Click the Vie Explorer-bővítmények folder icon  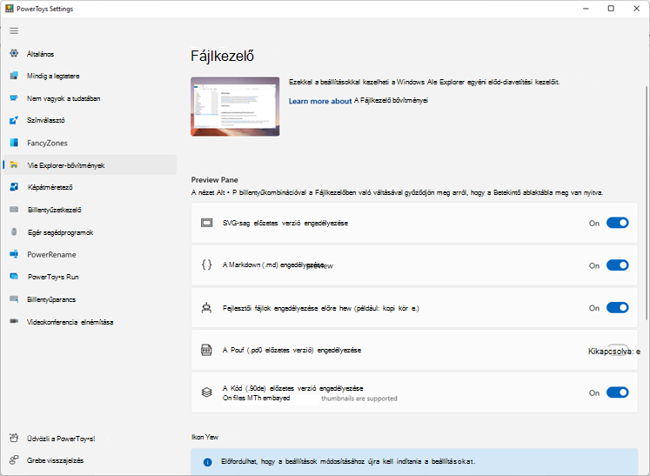14,165
